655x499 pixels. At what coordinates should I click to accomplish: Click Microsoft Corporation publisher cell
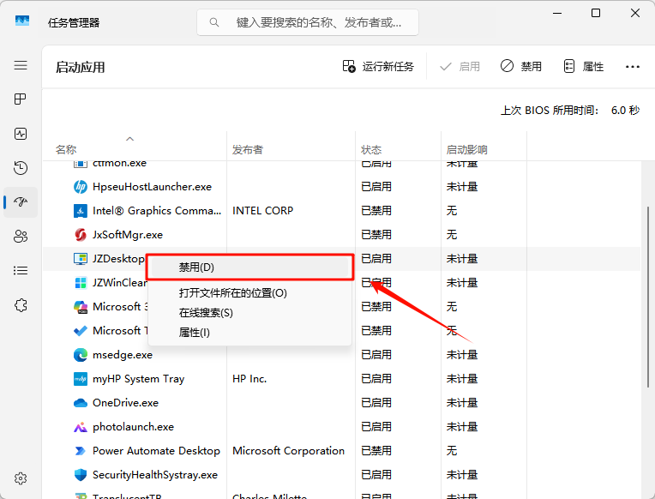(288, 451)
